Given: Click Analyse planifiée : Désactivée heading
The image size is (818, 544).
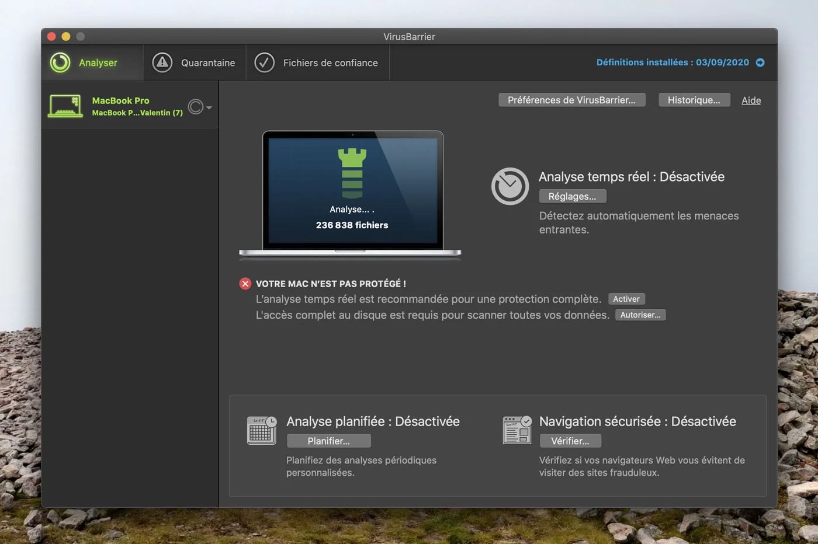Looking at the screenshot, I should click(373, 421).
